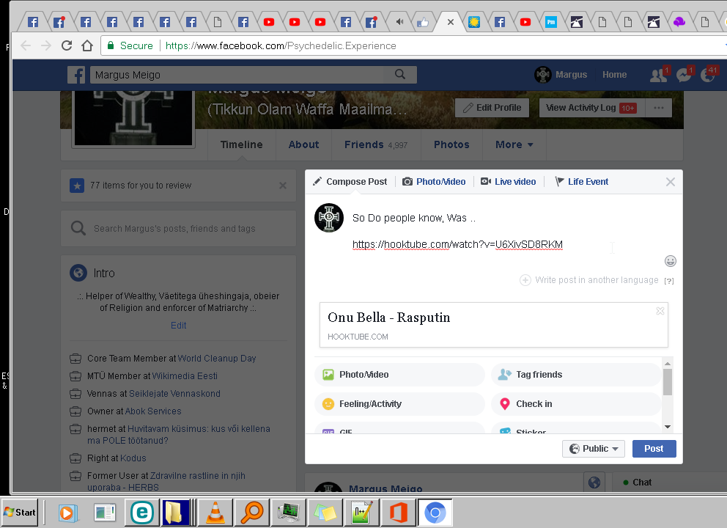Click the 77 items for you to review
The image size is (727, 528).
141,186
